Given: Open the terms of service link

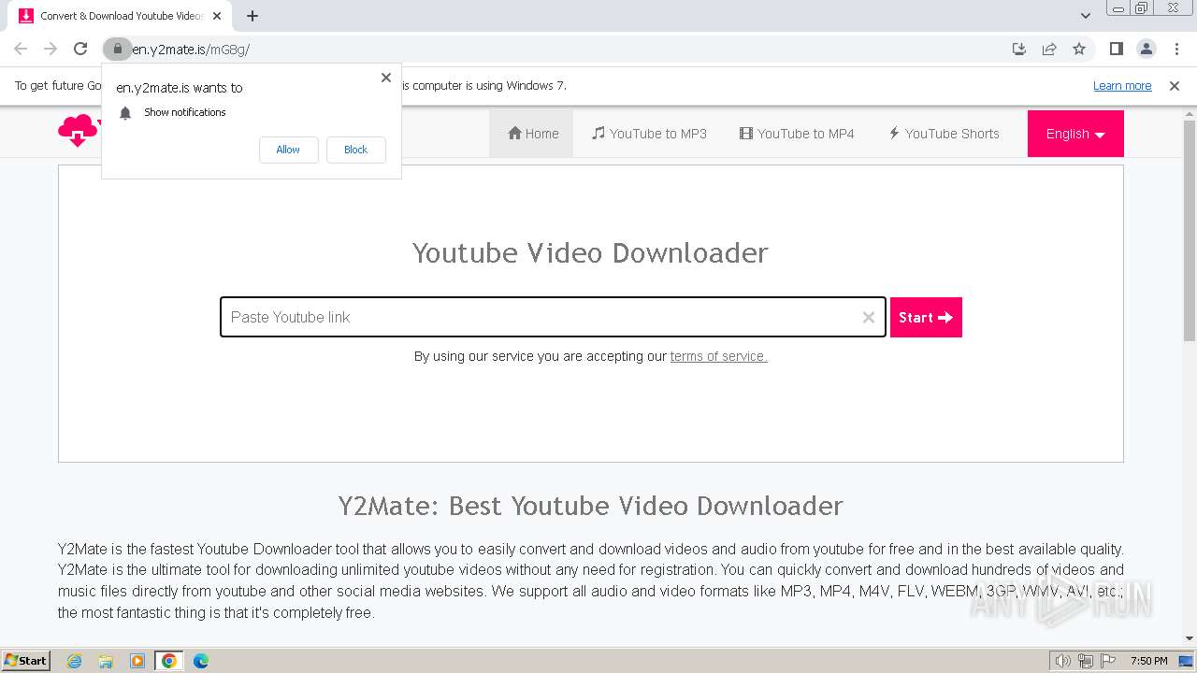Looking at the screenshot, I should coord(718,356).
